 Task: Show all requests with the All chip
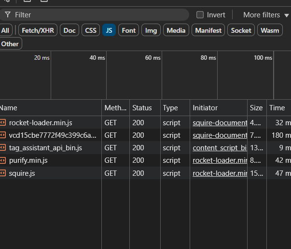point(5,30)
